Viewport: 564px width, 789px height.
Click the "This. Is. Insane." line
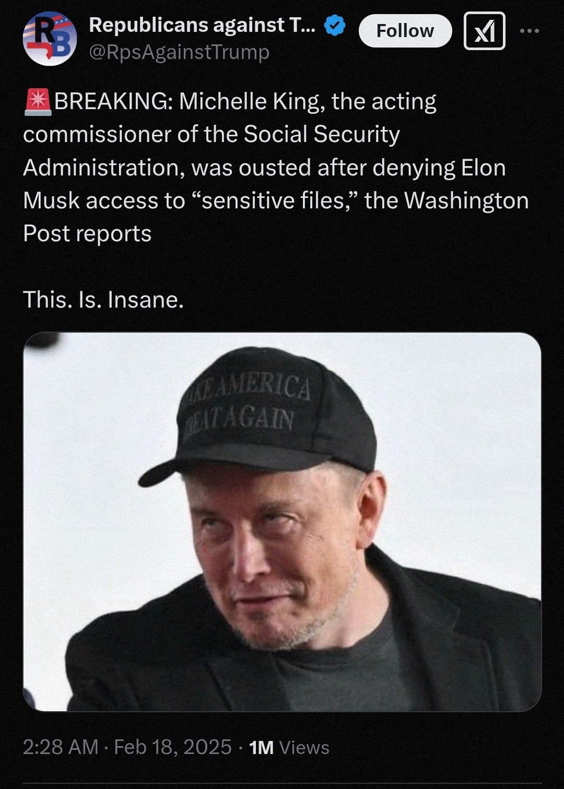click(103, 300)
